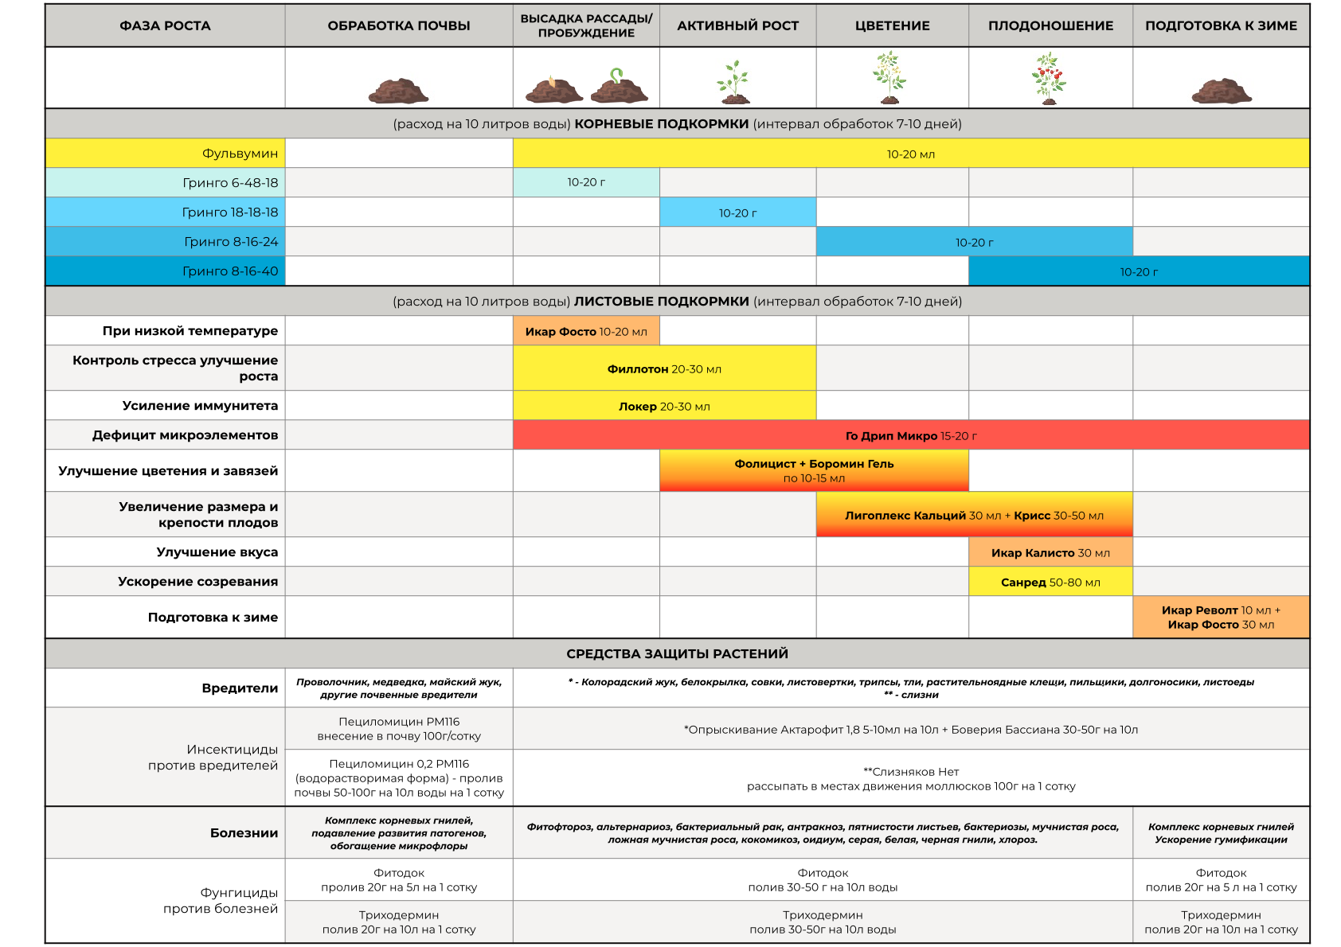1341x947 pixels.
Task: Click the СРЕДСТВА ЗАЩИТЫ РАСТЕНИЙ section heading
Action: 678,653
